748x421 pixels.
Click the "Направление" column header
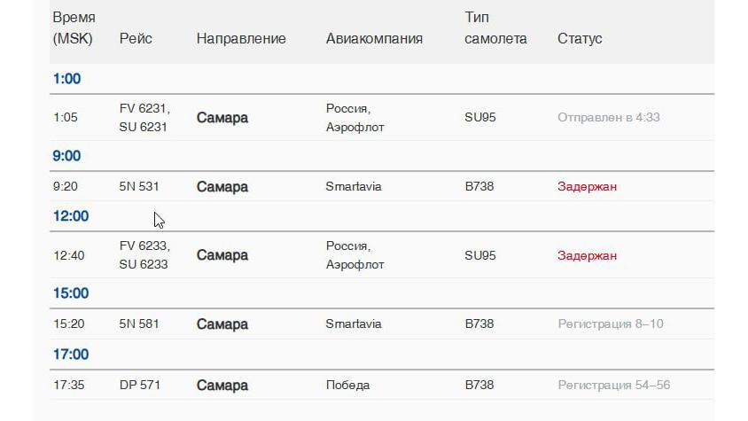pos(241,39)
